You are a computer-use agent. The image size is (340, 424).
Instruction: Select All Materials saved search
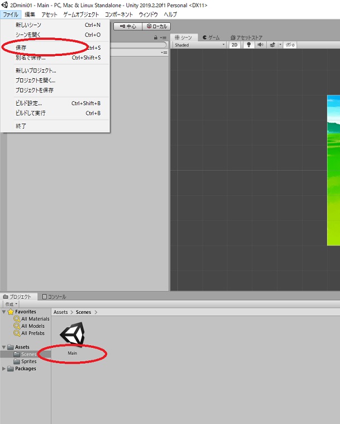click(32, 319)
